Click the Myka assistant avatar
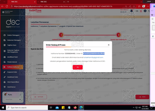155x111 pixels. click(6, 94)
